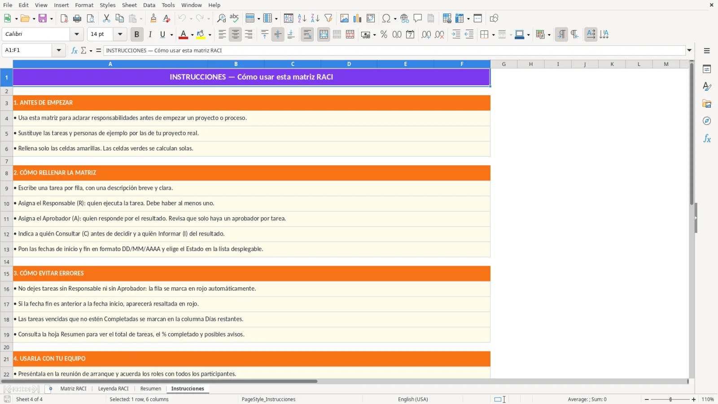Open the sidebar Navigator compass icon

(707, 121)
